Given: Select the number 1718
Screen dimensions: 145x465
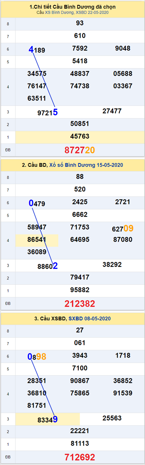Looking at the screenshot, I should pos(123,355).
